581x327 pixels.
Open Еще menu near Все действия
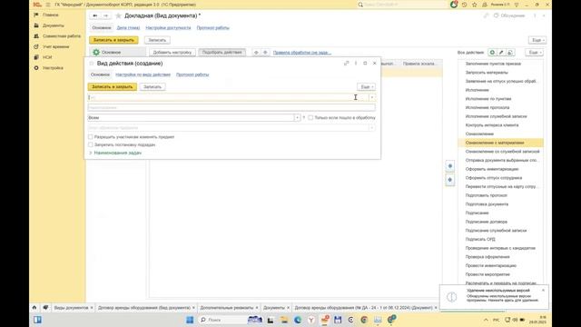[535, 53]
